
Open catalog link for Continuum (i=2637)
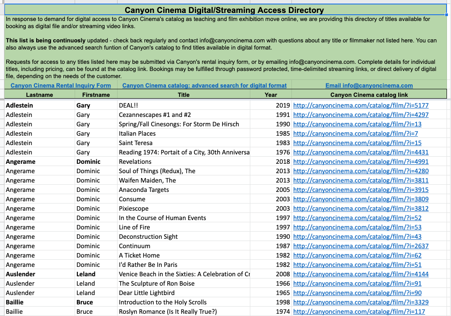point(361,246)
